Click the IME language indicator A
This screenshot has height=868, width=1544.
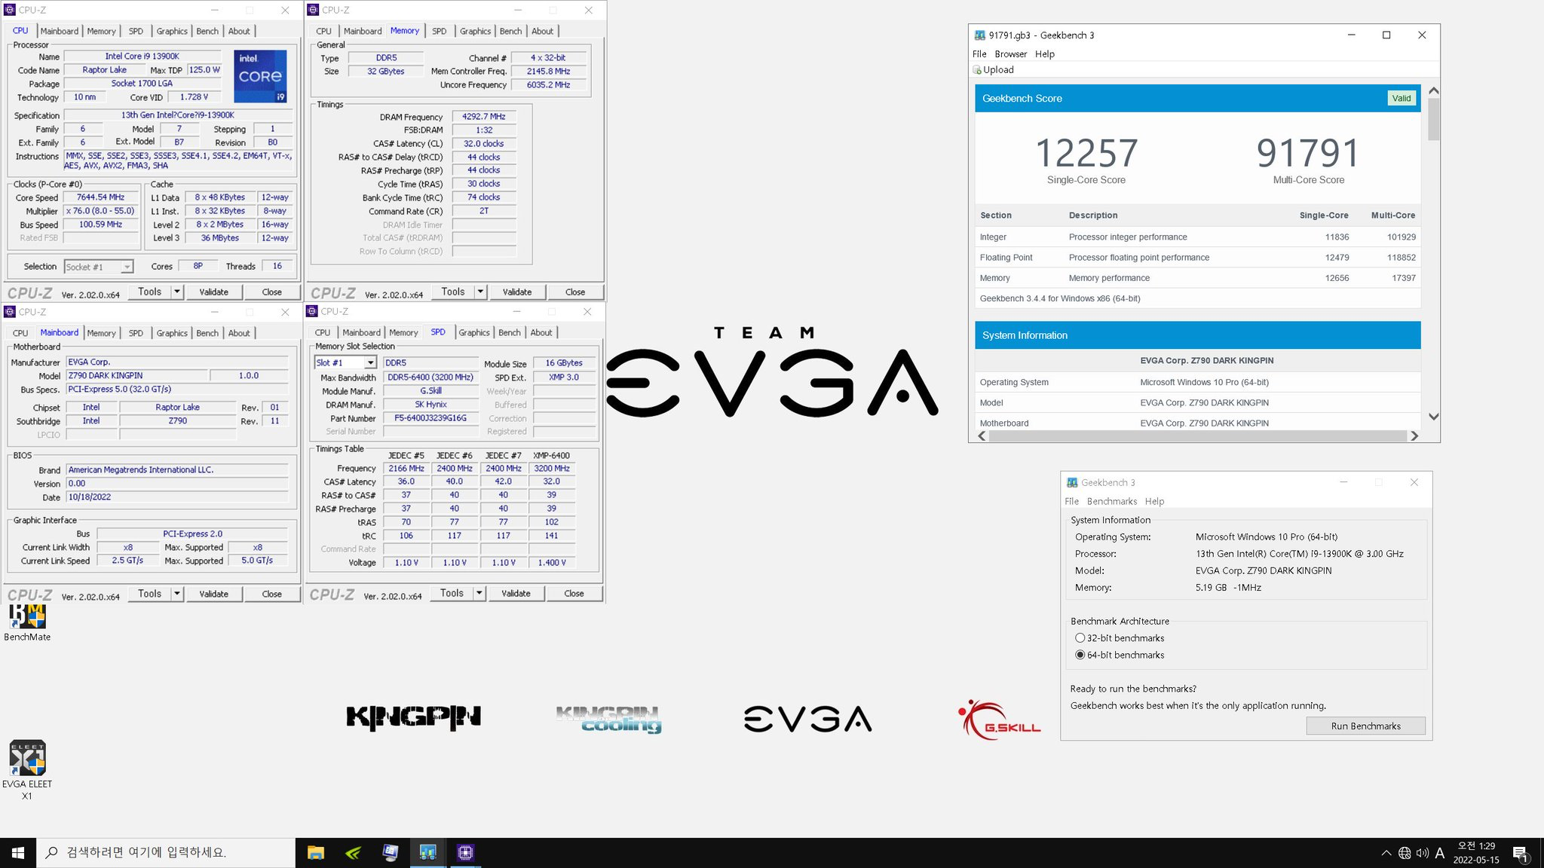point(1440,853)
